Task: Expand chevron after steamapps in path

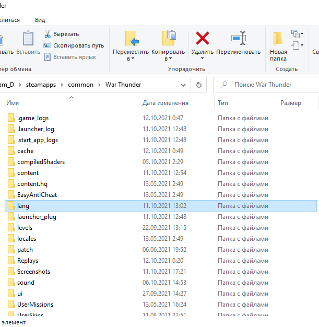Action: pyautogui.click(x=62, y=85)
